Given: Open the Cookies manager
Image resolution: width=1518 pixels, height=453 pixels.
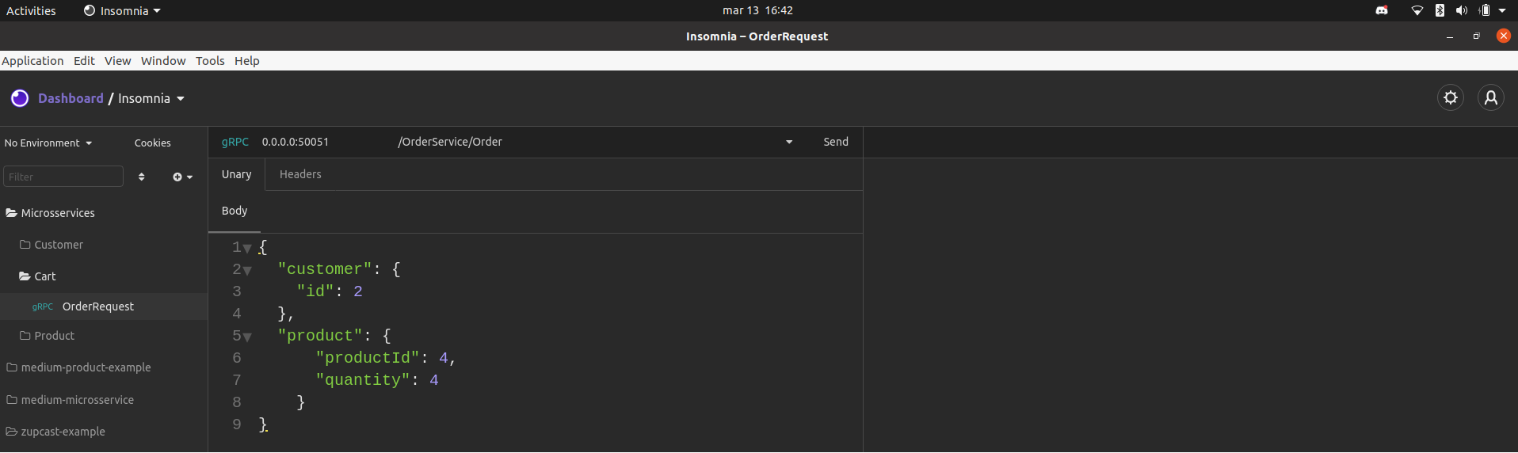Looking at the screenshot, I should click(x=152, y=143).
